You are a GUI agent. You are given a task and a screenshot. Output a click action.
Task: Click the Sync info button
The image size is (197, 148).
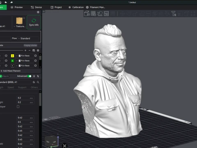34,22
